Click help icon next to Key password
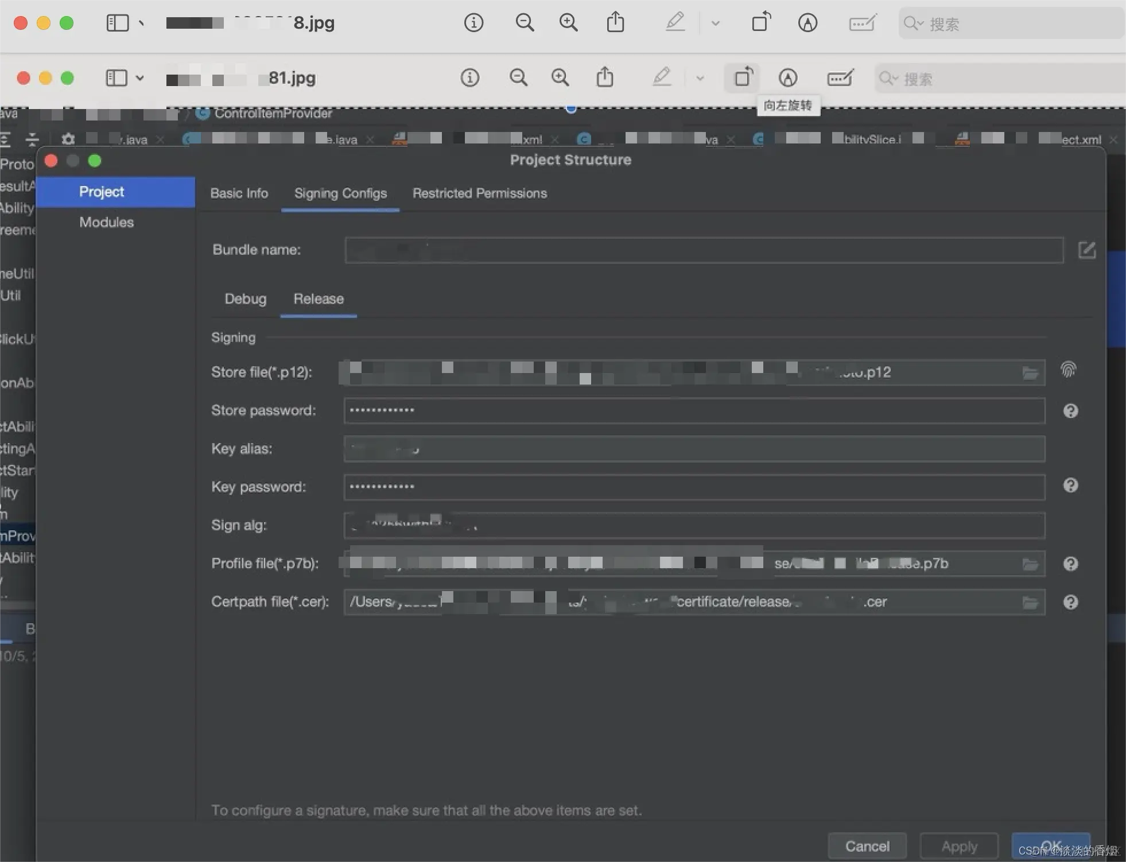The width and height of the screenshot is (1126, 862). (x=1070, y=486)
